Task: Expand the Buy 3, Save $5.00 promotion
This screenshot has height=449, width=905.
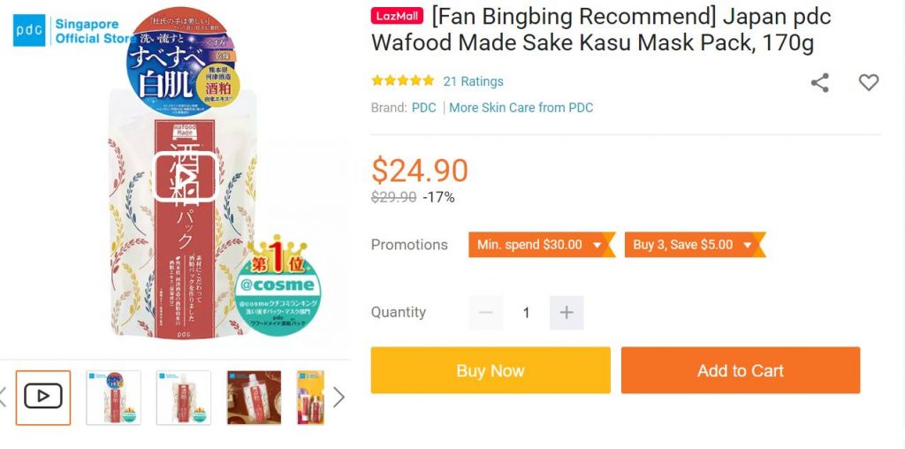Action: click(x=692, y=245)
